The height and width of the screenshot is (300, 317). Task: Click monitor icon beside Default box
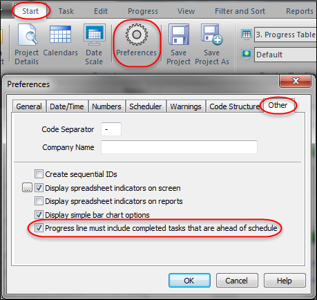point(247,55)
